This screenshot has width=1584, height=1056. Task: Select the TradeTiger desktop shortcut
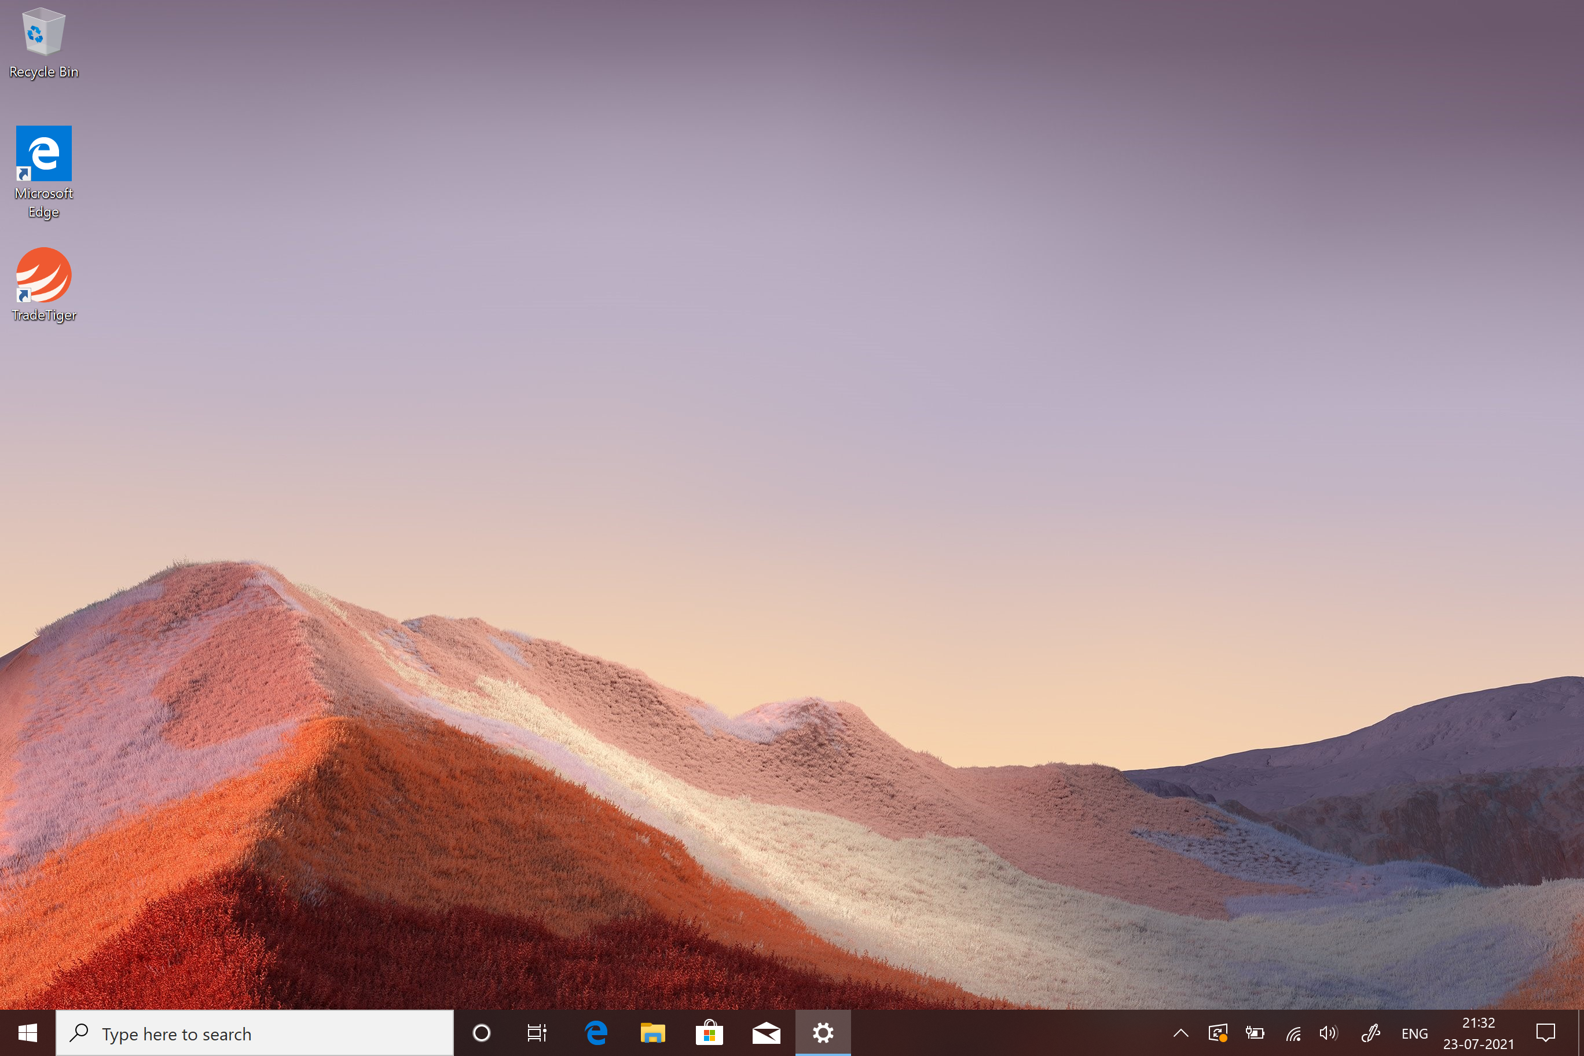pos(44,285)
